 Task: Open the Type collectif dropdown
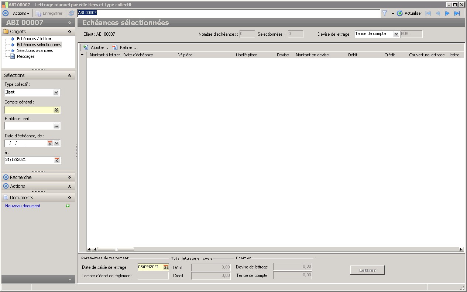click(x=56, y=92)
